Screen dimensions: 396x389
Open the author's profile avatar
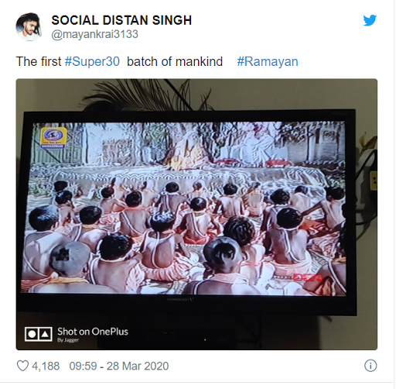point(29,27)
